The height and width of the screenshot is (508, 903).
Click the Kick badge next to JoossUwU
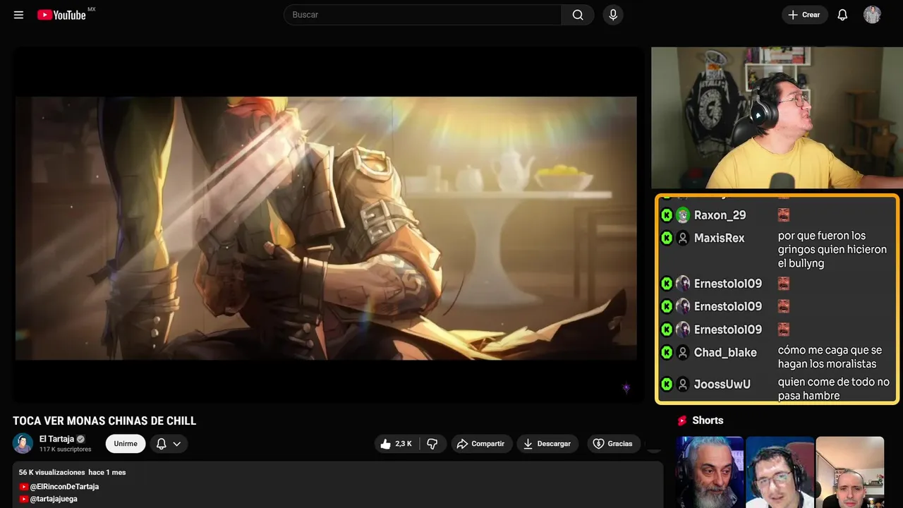667,385
